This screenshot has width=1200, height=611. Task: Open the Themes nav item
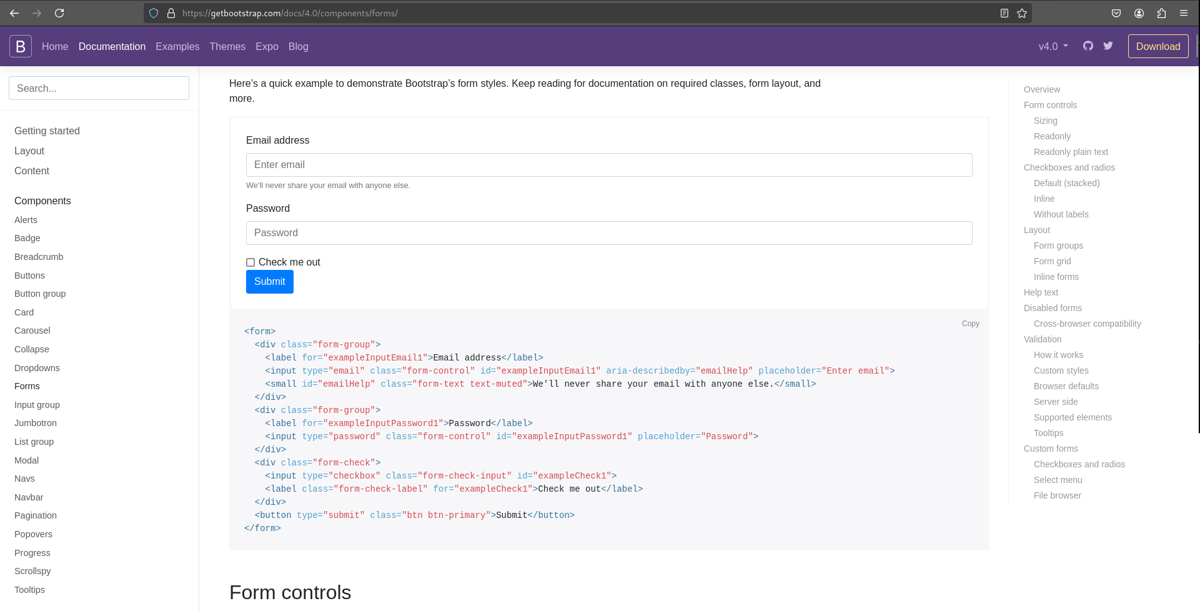(x=227, y=46)
